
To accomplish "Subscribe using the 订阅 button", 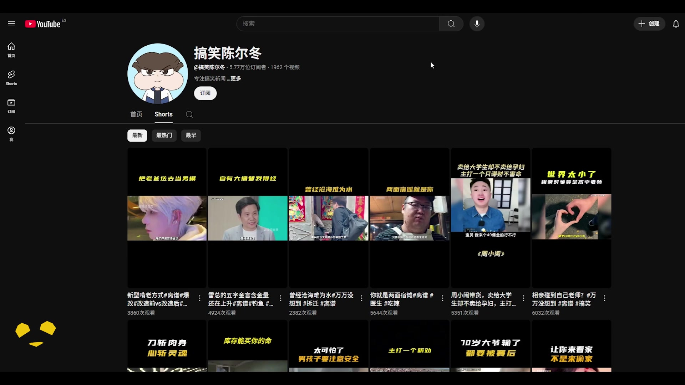I will tap(205, 93).
